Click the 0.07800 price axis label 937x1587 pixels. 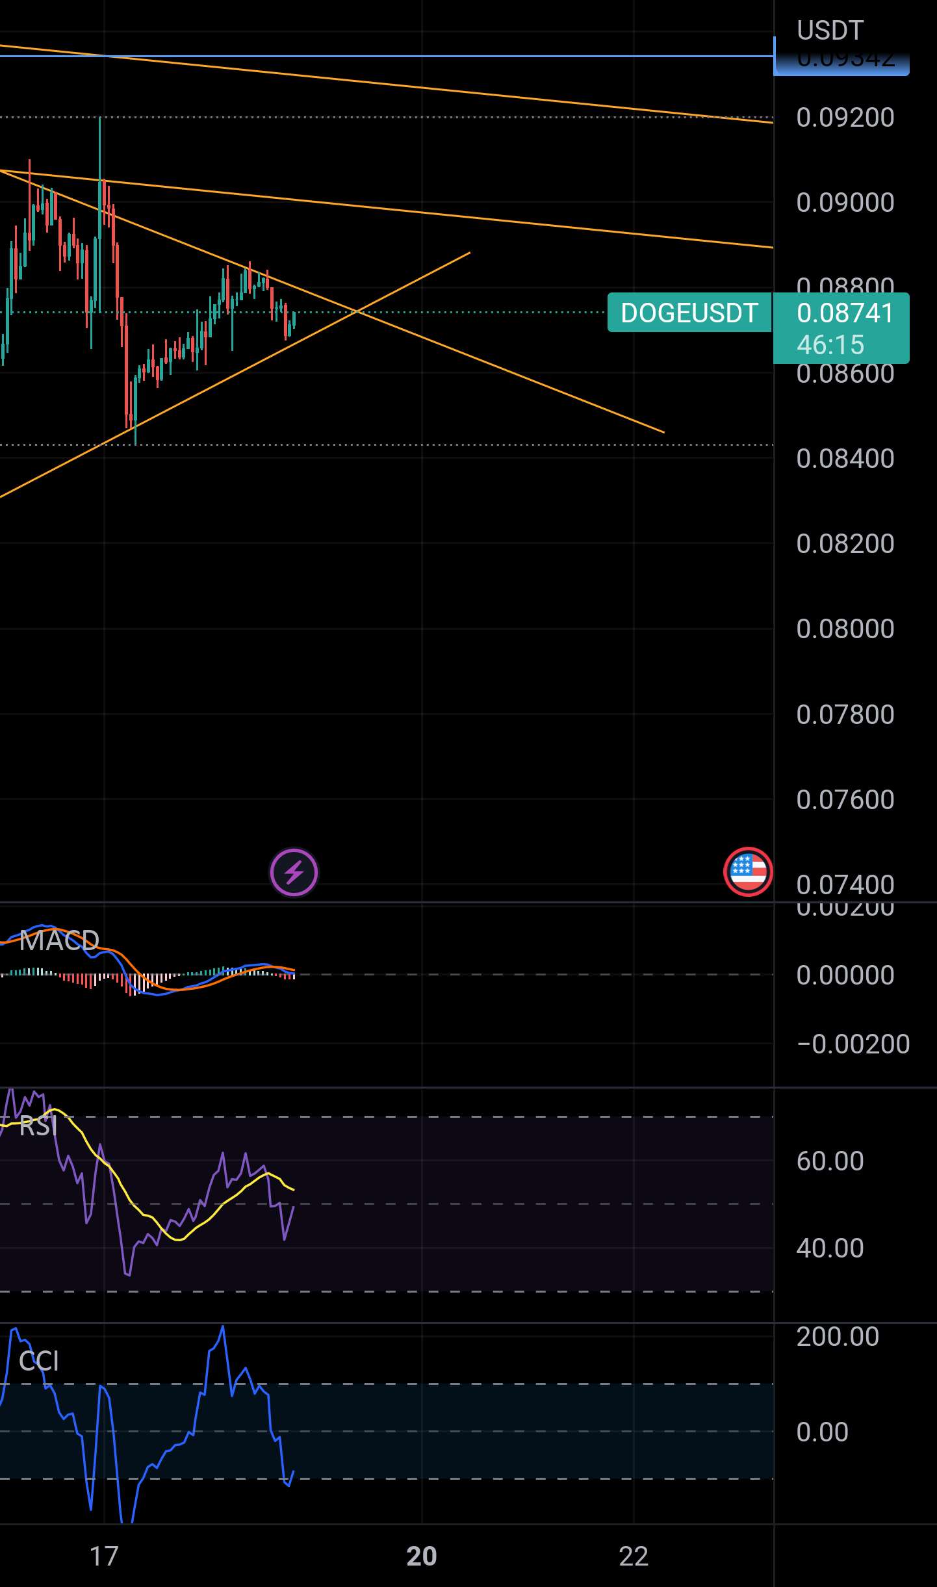pyautogui.click(x=845, y=715)
